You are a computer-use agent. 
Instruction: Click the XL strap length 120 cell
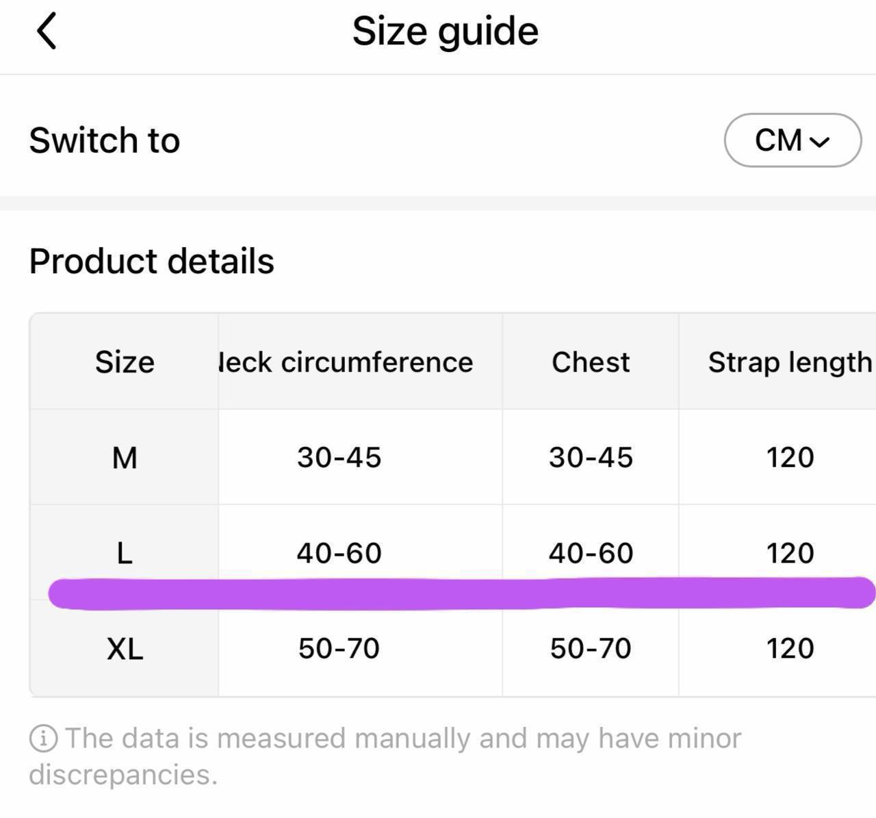790,648
